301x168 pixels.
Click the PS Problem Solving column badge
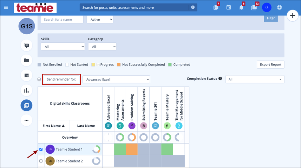point(132,126)
